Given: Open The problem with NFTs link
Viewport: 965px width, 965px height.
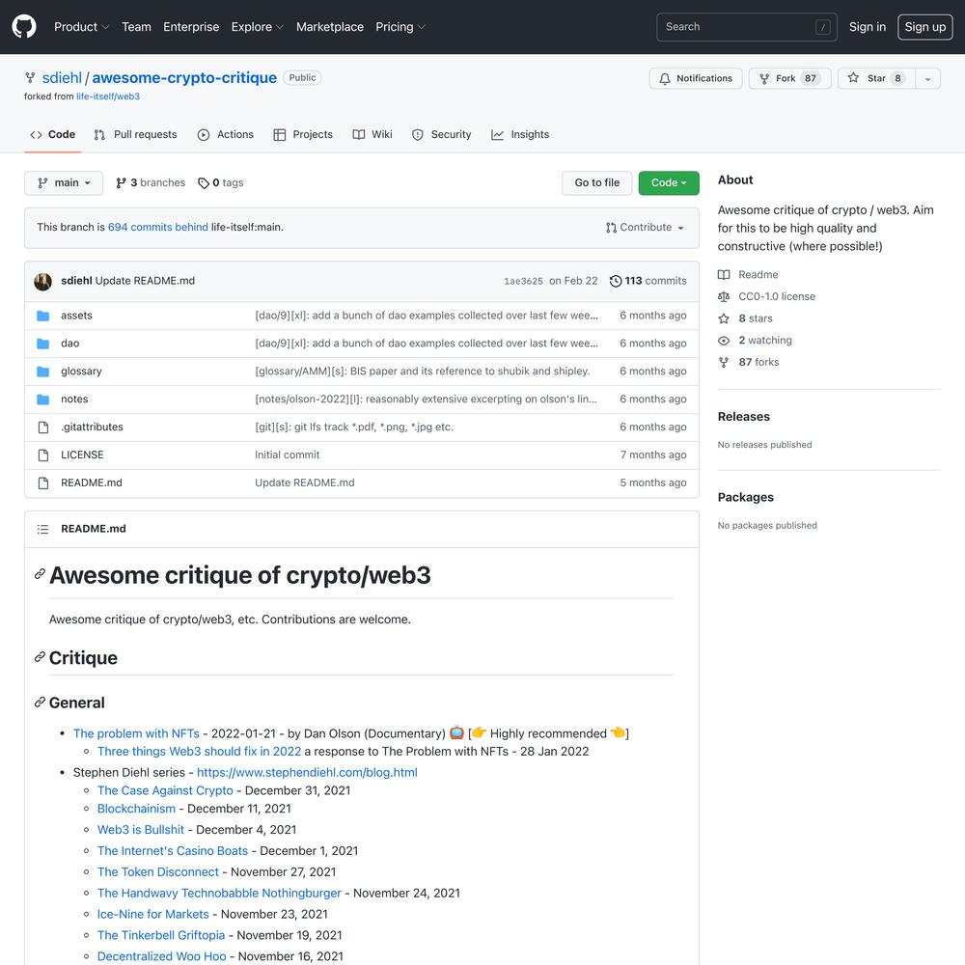Looking at the screenshot, I should coord(136,733).
